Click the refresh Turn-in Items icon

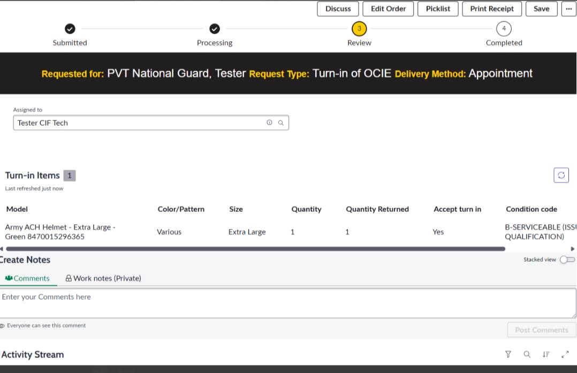click(x=561, y=175)
